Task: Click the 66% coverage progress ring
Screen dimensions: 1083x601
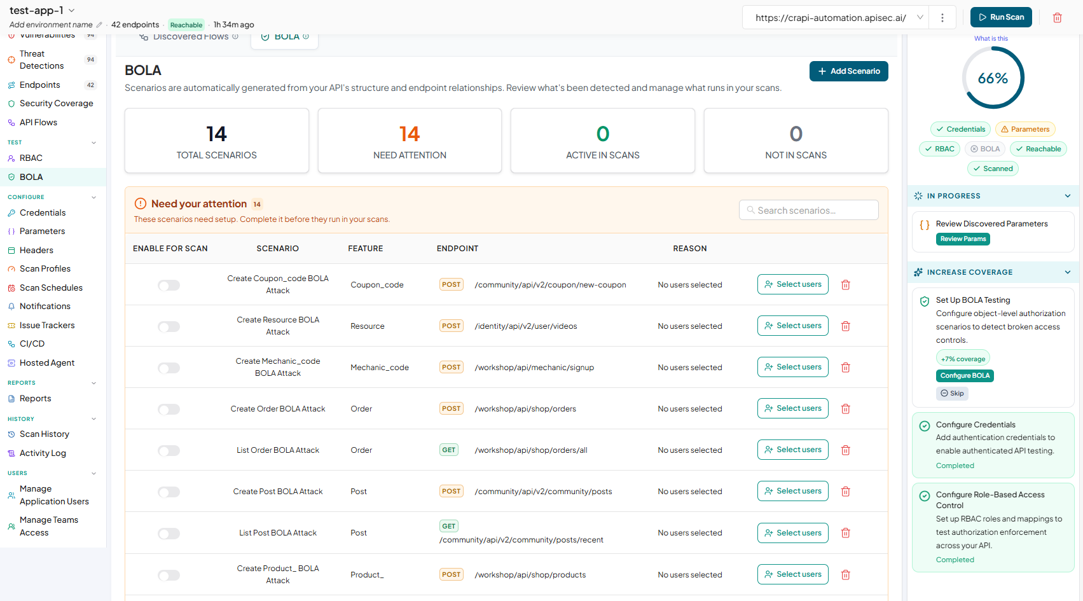Action: tap(993, 78)
